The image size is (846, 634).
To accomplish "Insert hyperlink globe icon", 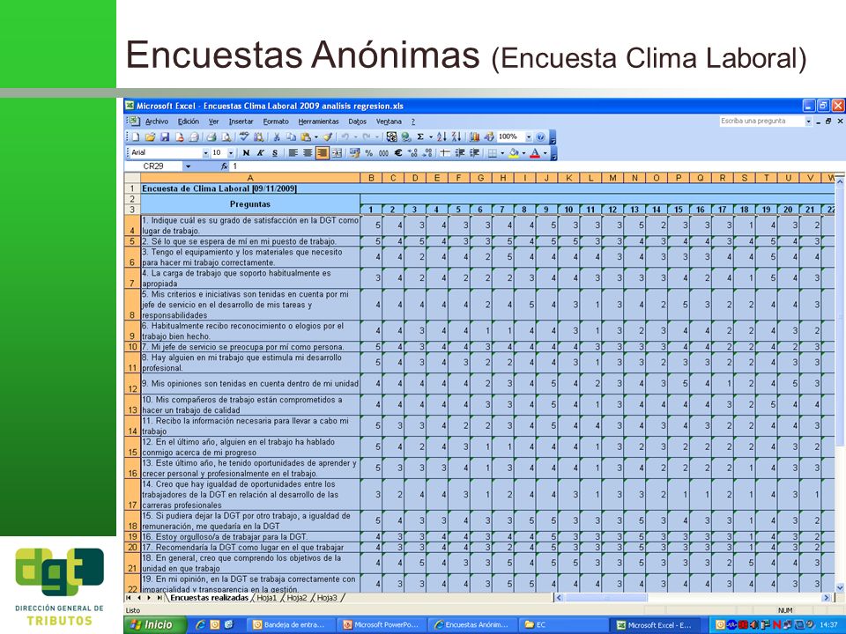I will pos(406,137).
